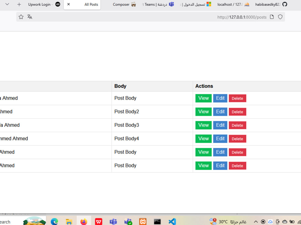The image size is (301, 225).
Task: Click the Meet Now camera tray icon
Action: click(278, 222)
